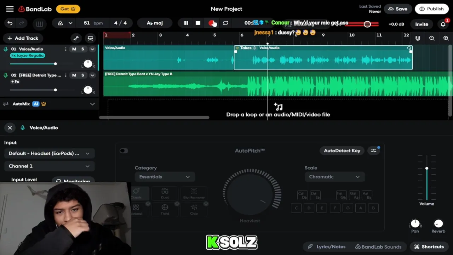Toggle the metronome
Viewport: 453px width, 255px height.
(x=60, y=23)
